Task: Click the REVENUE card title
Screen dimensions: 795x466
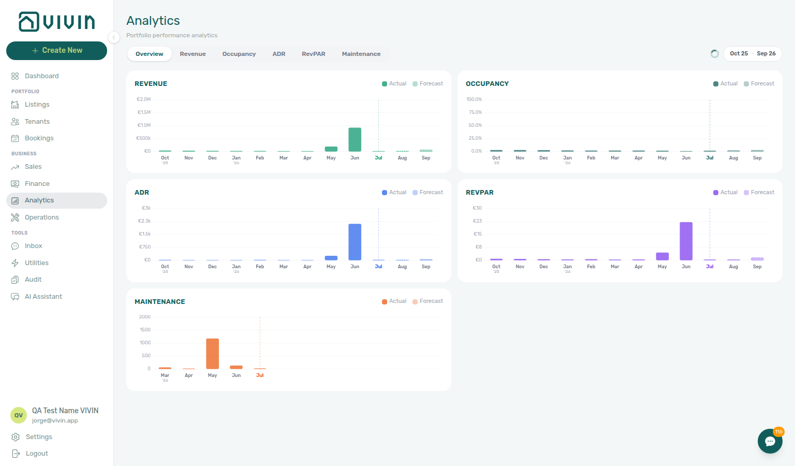Action: 151,84
